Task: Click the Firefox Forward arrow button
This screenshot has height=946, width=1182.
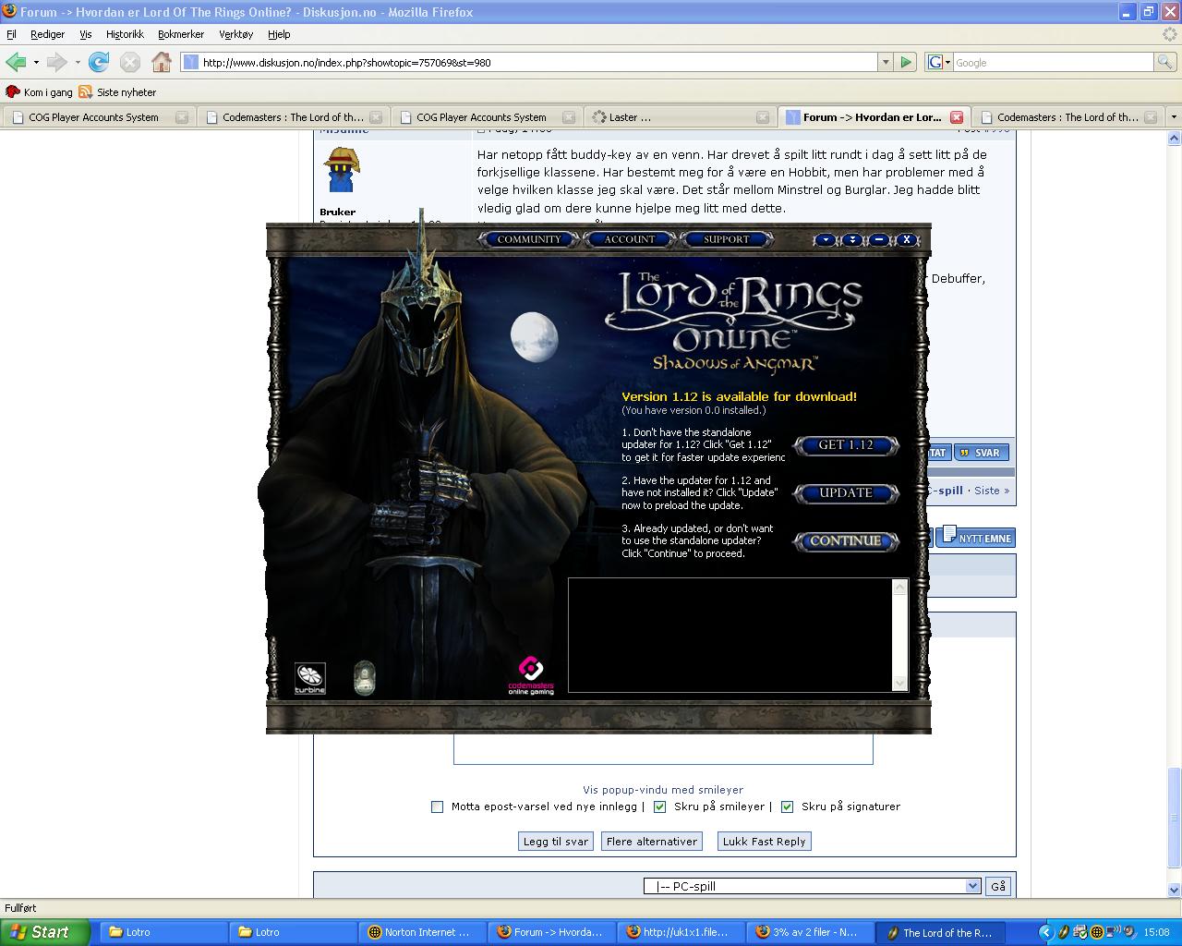Action: (56, 62)
